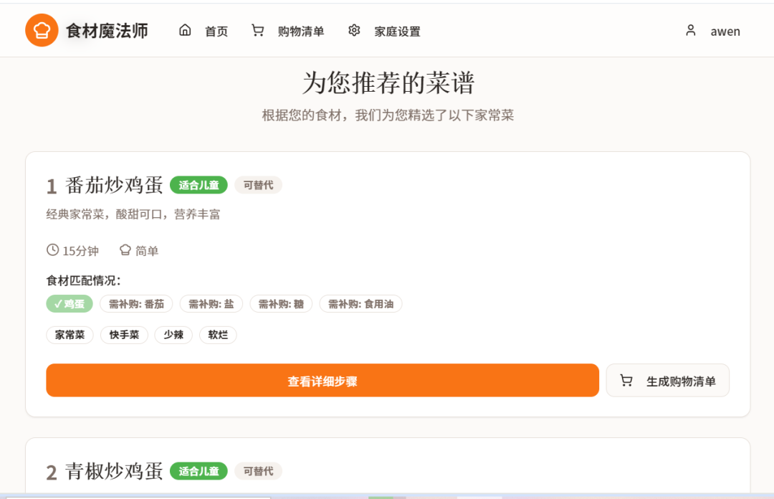Open the 购物清单 menu item
The height and width of the screenshot is (499, 774).
coord(301,31)
